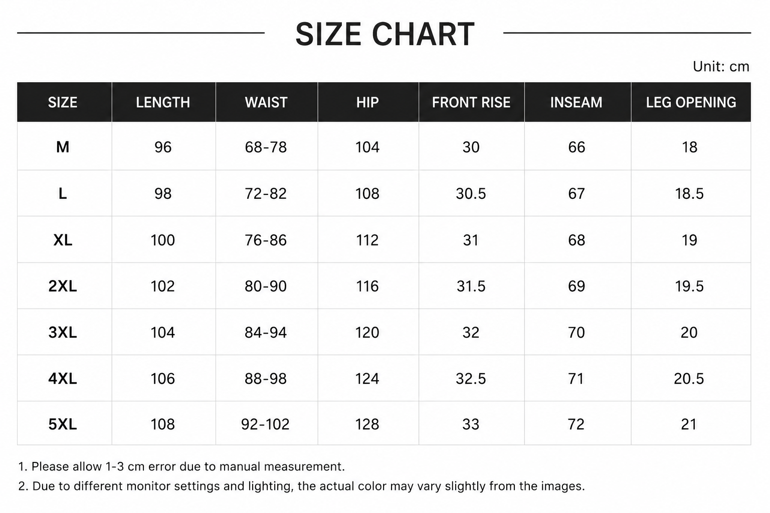This screenshot has width=770, height=513.
Task: Click front rise value 30.5
Action: click(x=471, y=193)
